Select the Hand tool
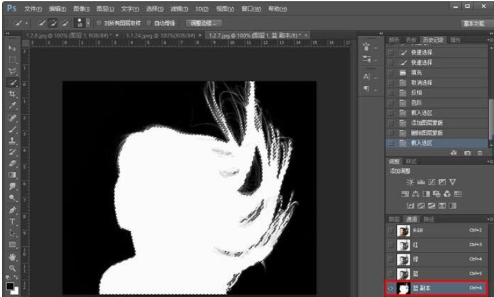Viewport: 494px width, 297px height. (x=12, y=255)
